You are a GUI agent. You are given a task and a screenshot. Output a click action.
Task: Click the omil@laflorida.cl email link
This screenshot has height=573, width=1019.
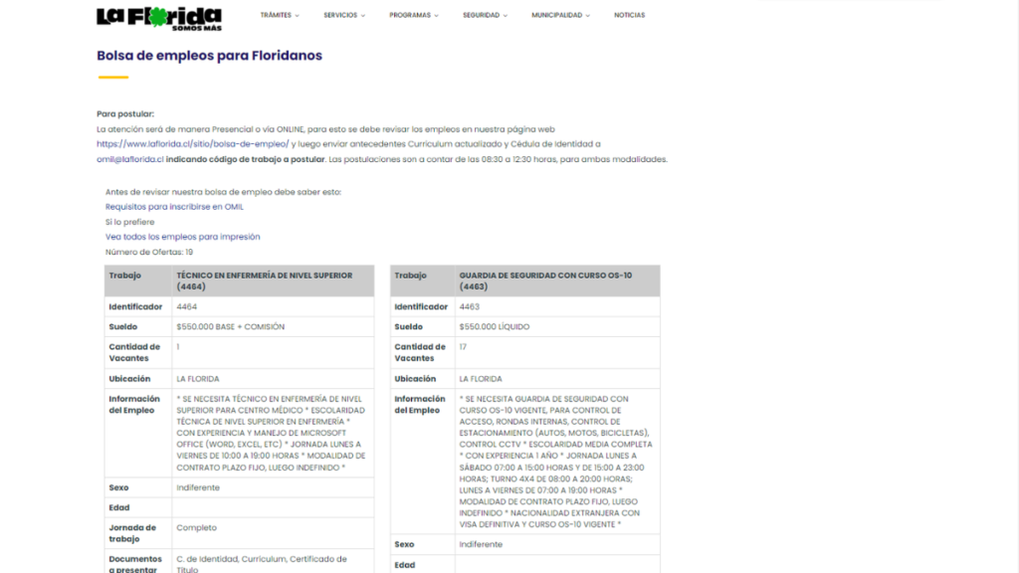point(130,159)
